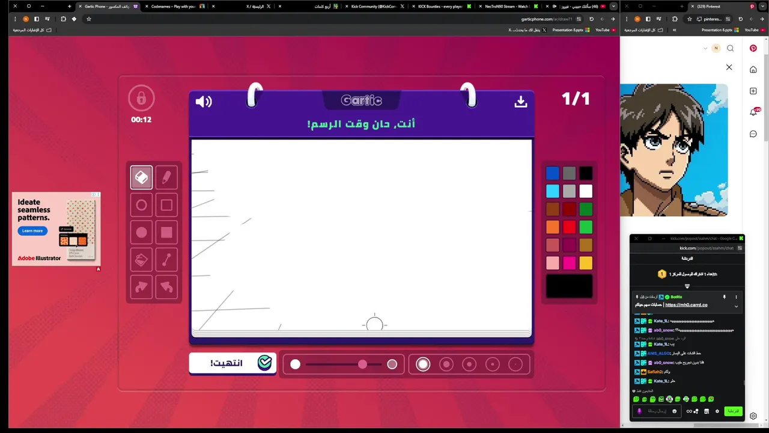Select the largest brush size
This screenshot has width=769, height=433.
(424, 364)
